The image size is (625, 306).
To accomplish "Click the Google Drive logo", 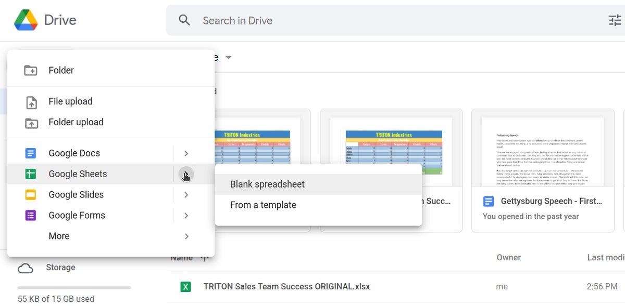I will point(26,20).
